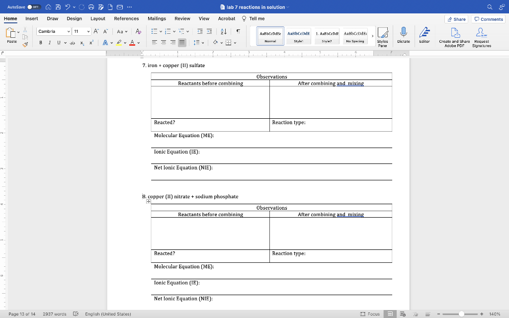Open the font color dropdown arrow
The image size is (509, 318).
(x=139, y=43)
